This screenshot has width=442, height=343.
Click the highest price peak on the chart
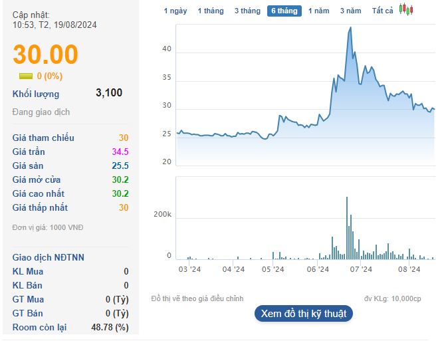tap(350, 28)
